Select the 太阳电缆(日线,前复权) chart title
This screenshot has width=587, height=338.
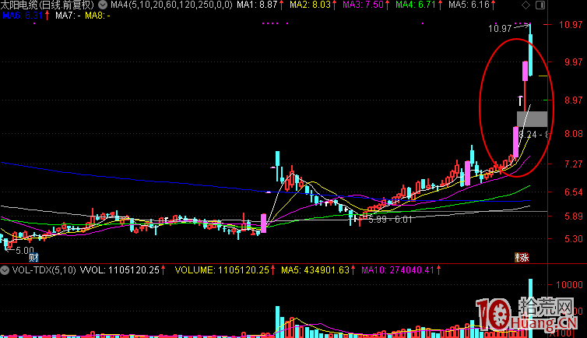[47, 5]
